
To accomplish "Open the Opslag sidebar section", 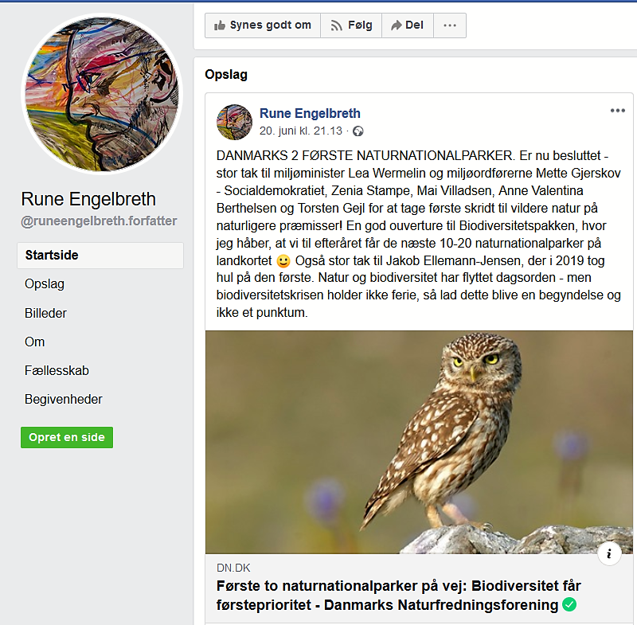I will point(45,284).
